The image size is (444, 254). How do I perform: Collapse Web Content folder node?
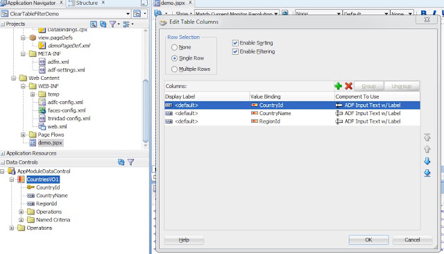click(13, 78)
